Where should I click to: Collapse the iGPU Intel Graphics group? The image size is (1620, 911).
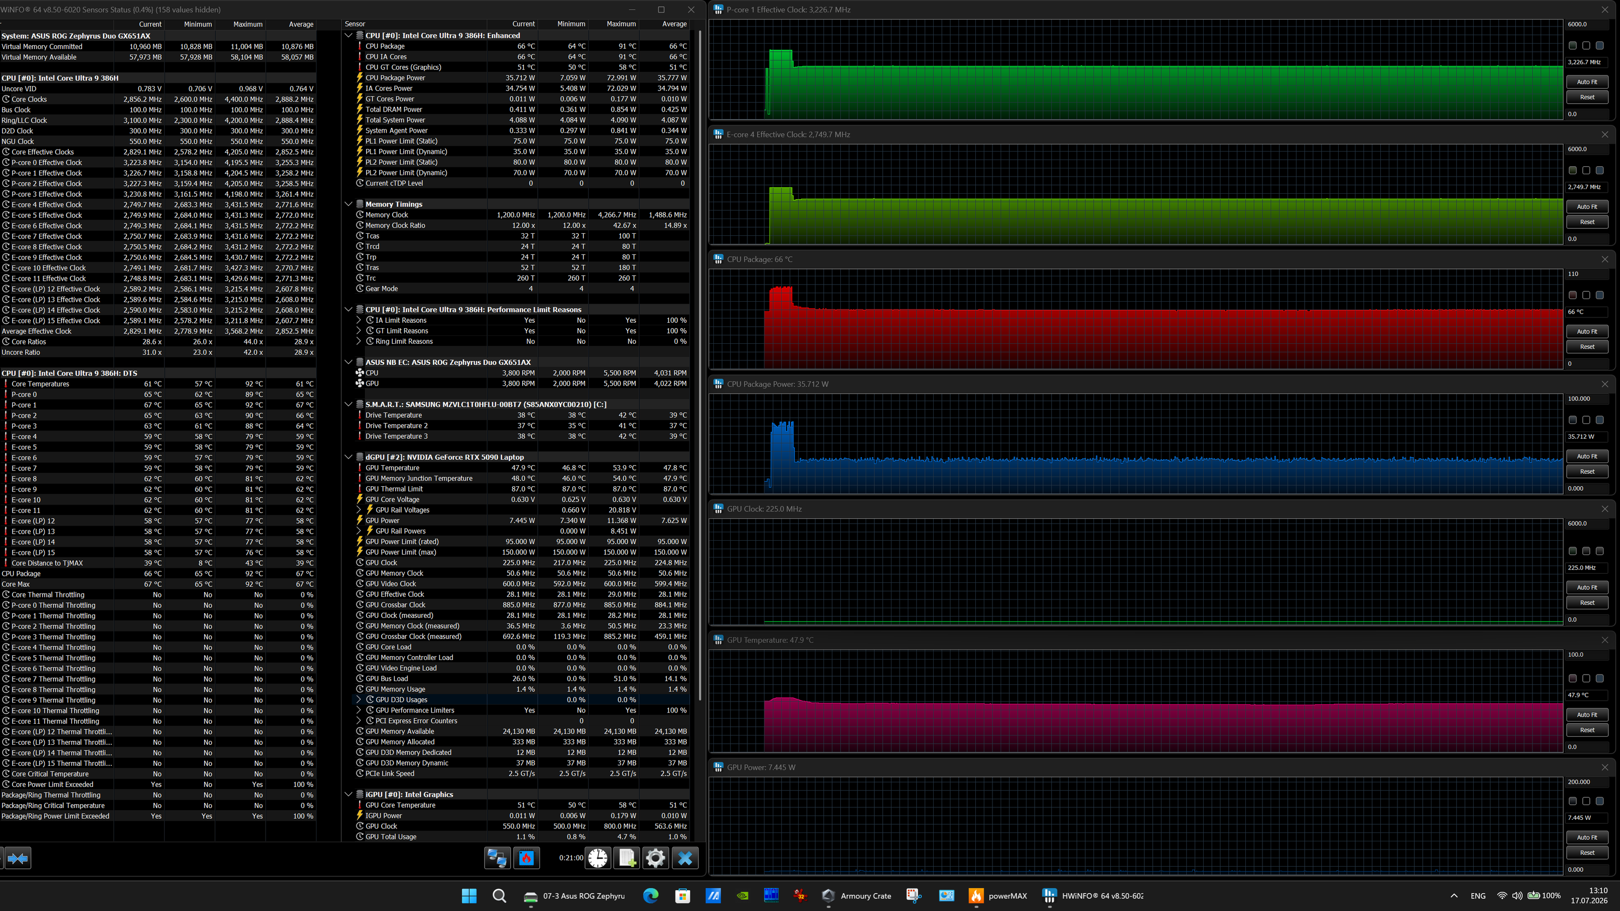(x=348, y=794)
